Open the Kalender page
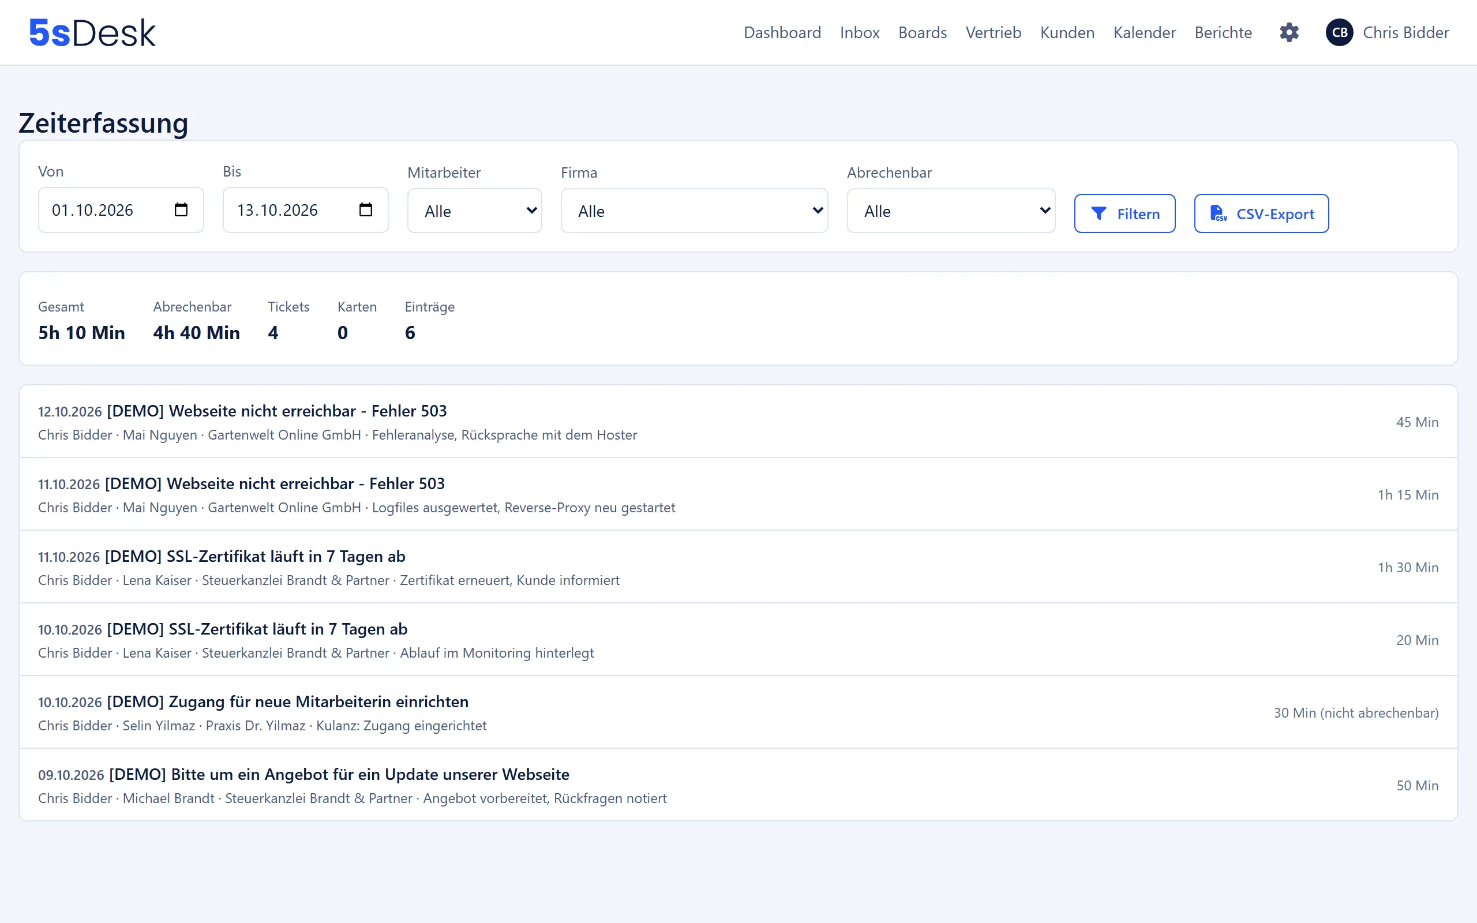 click(x=1144, y=32)
